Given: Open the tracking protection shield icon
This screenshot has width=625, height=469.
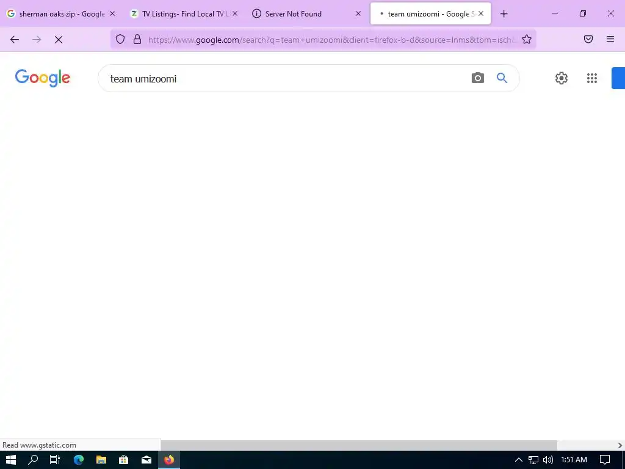Looking at the screenshot, I should 120,39.
